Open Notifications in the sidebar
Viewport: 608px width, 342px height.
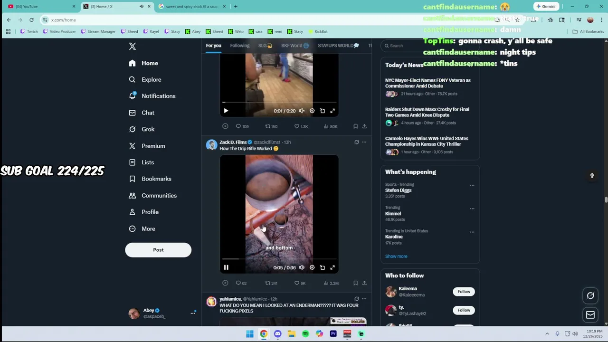[x=152, y=96]
